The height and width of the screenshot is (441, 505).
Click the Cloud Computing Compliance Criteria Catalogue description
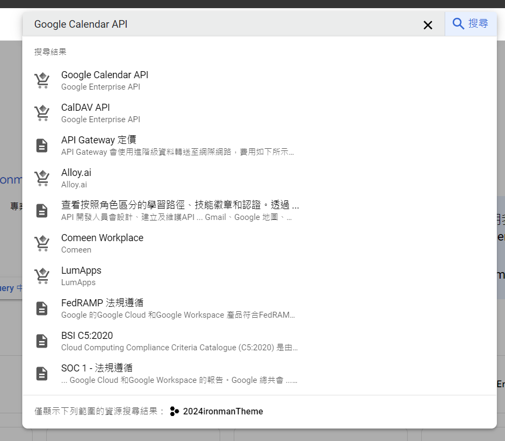(x=179, y=348)
